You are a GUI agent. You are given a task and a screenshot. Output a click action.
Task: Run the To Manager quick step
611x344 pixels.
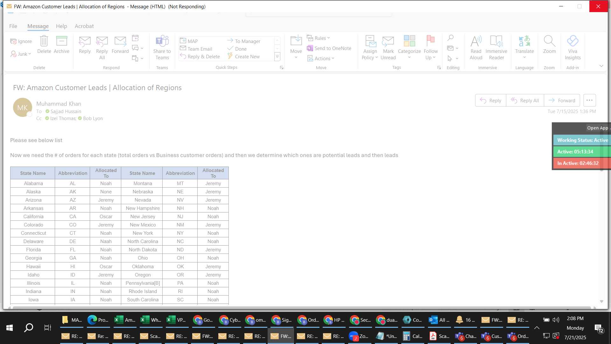pyautogui.click(x=243, y=41)
